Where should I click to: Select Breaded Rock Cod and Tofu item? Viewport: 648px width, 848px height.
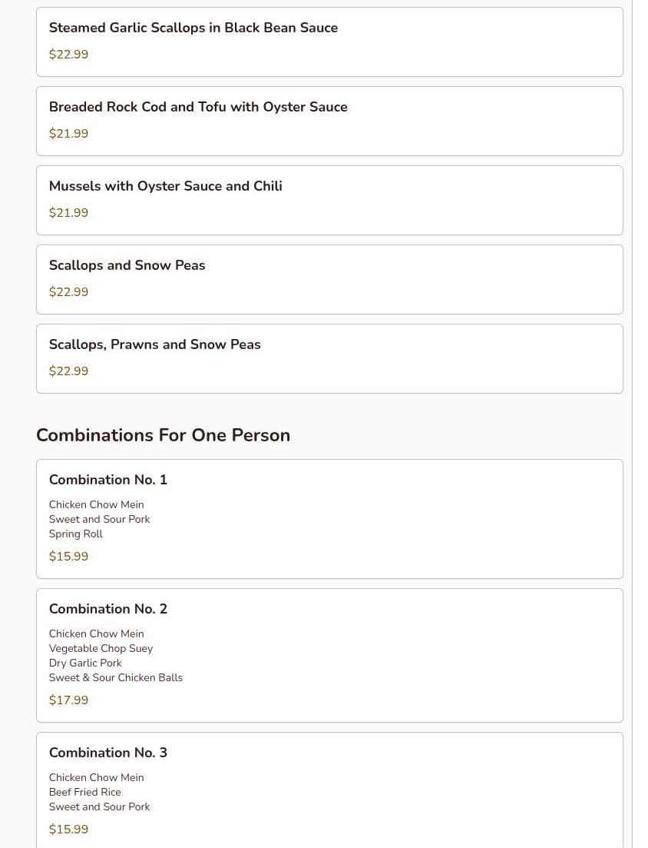click(x=197, y=107)
